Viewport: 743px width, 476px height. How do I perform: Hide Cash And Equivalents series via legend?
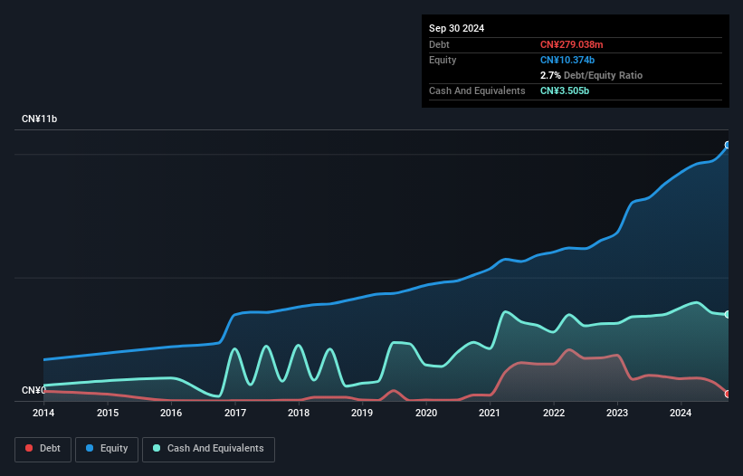[x=208, y=448]
